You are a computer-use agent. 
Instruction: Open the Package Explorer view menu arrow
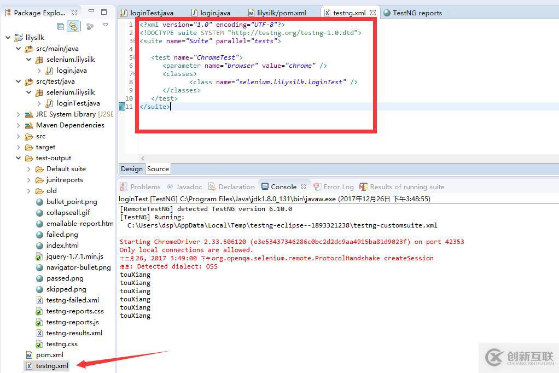105,25
